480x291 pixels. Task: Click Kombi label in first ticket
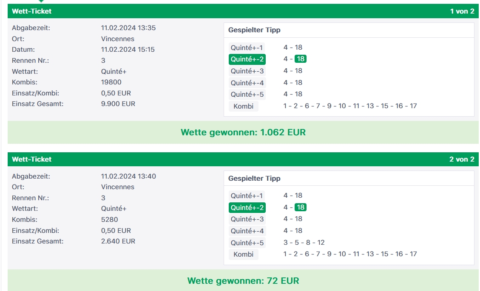click(x=243, y=106)
